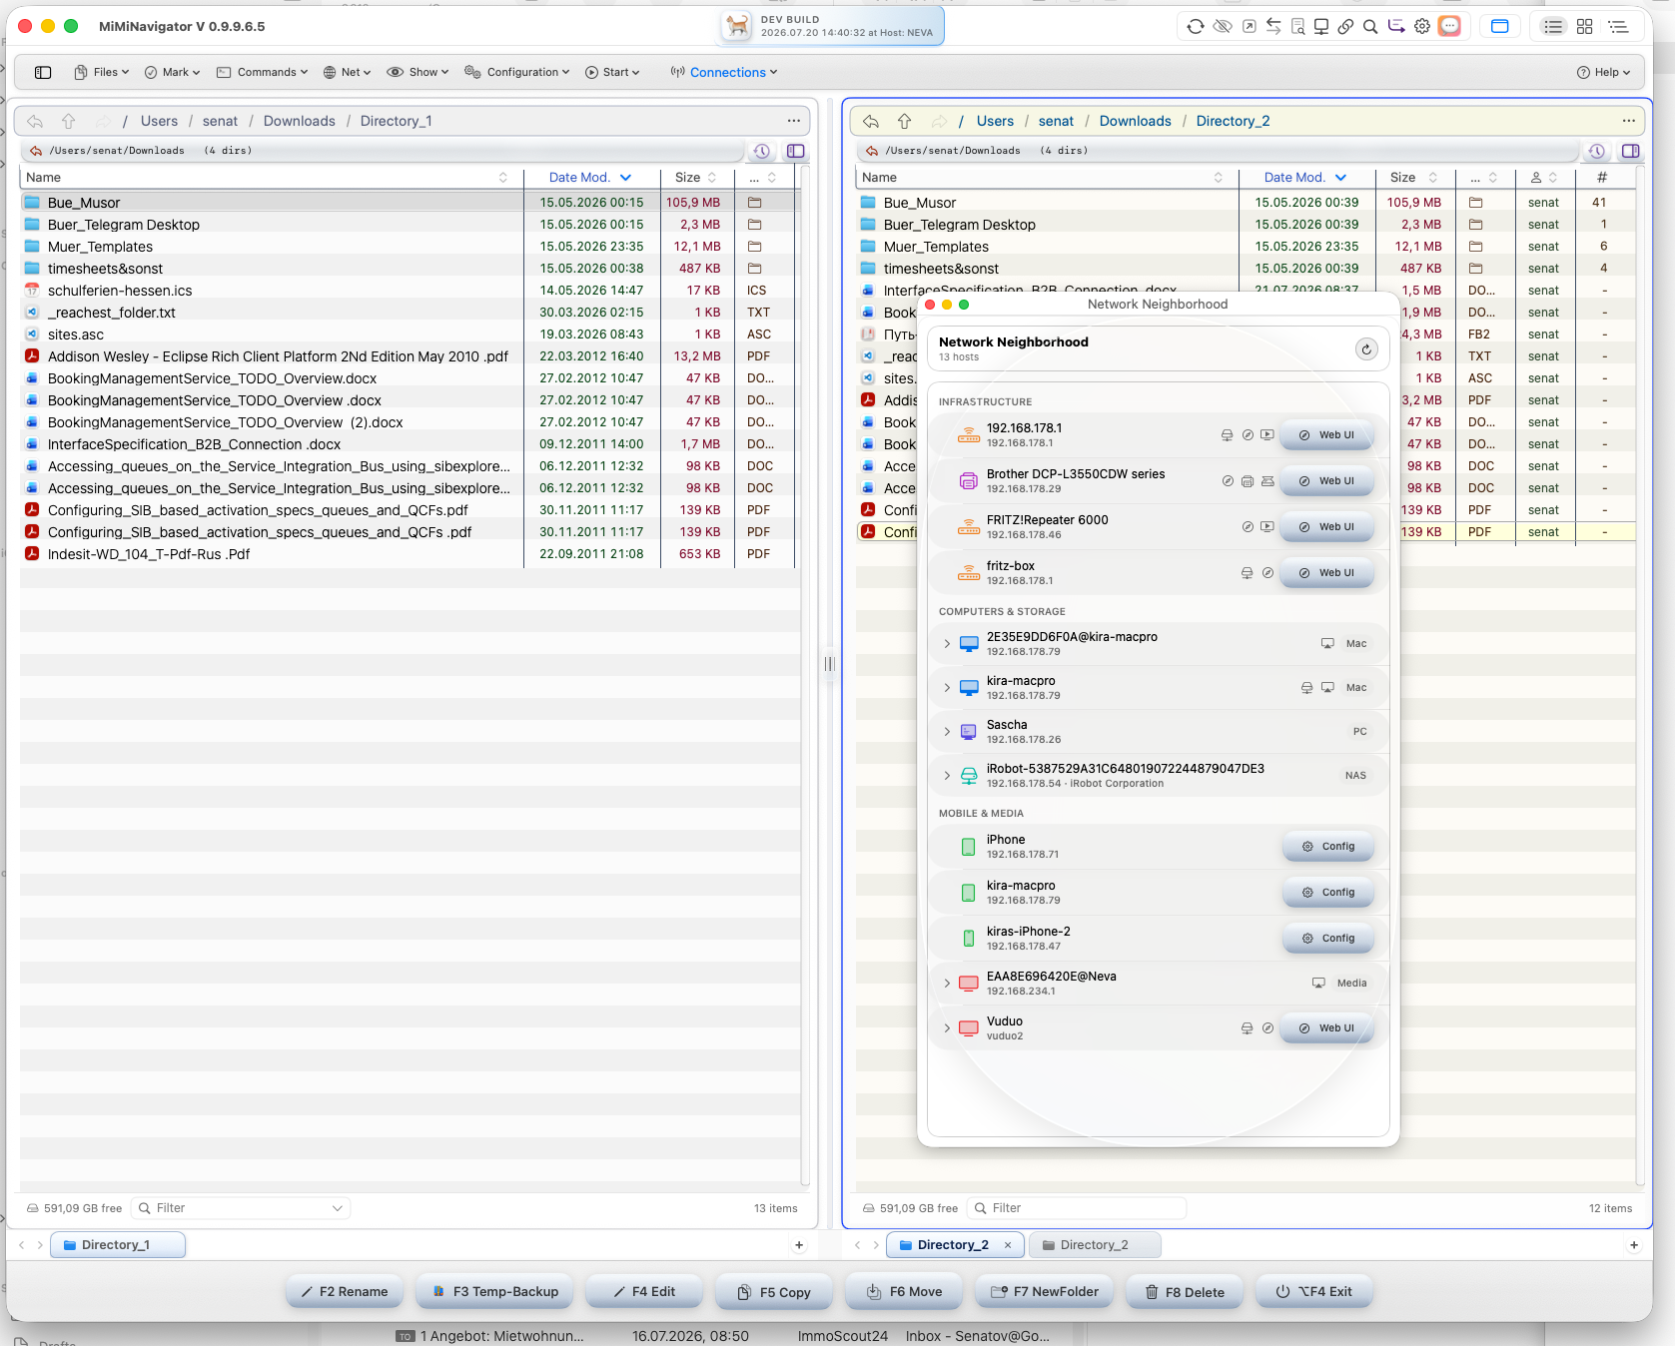Click the purple list-with-arrow icon in the toolbar
The height and width of the screenshot is (1346, 1675).
1396,27
